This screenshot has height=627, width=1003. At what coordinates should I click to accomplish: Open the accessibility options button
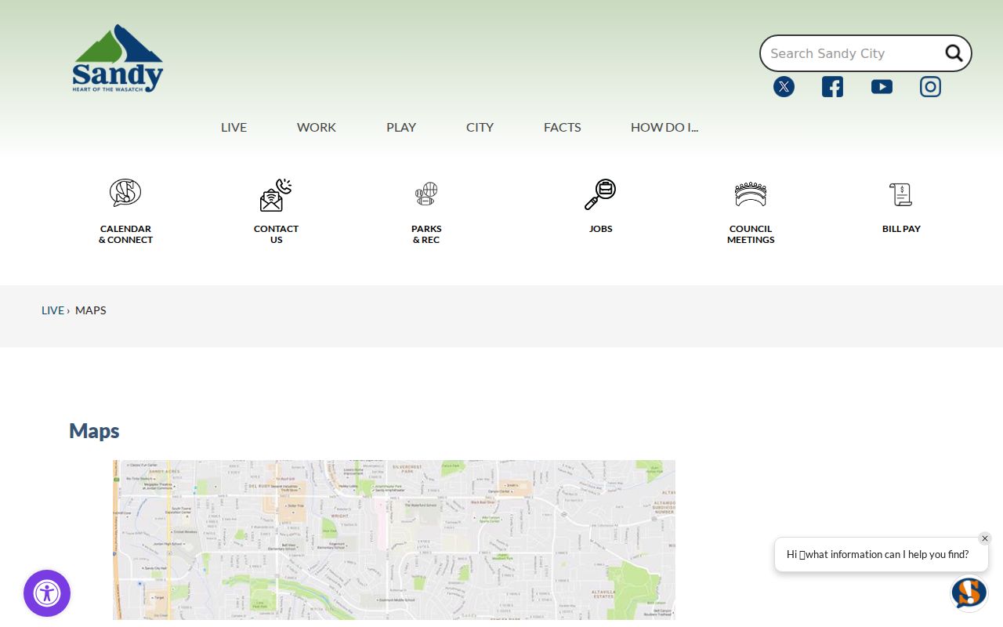tap(47, 593)
